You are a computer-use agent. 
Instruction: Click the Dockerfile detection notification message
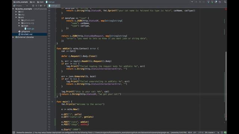click(x=101, y=133)
